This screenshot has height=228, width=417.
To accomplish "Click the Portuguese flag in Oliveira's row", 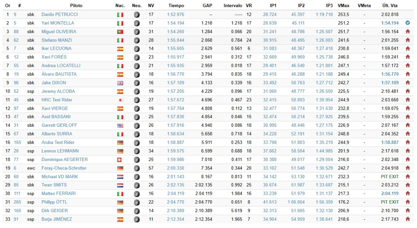I will pos(120,32).
